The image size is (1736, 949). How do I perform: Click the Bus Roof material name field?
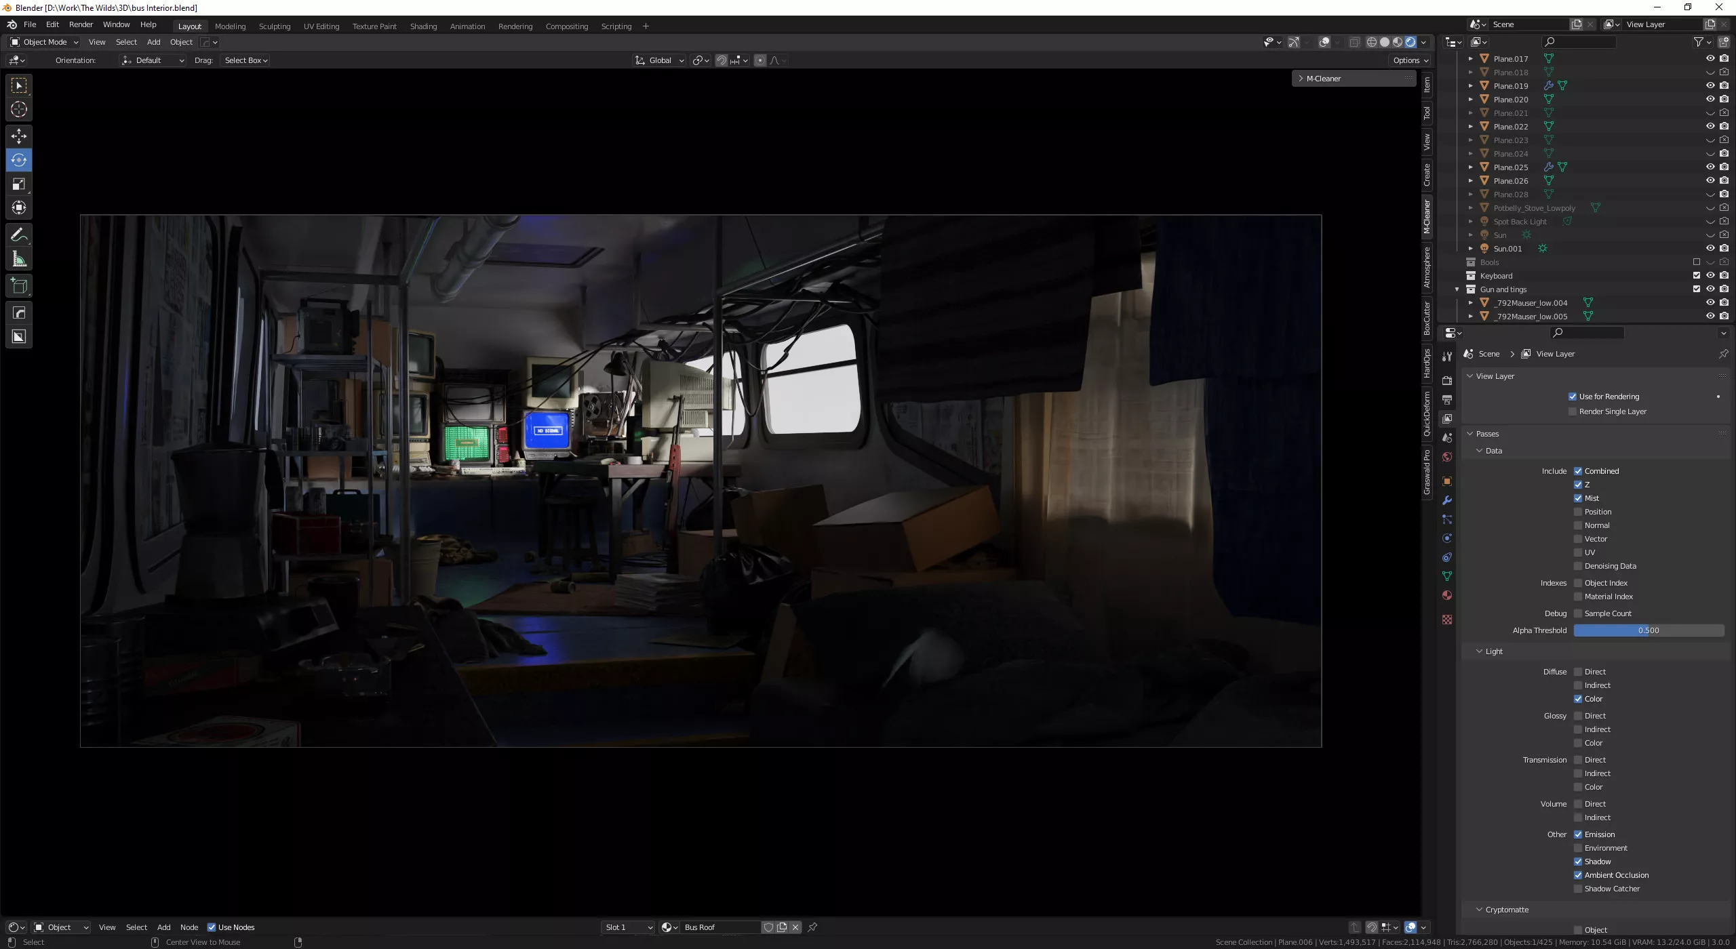click(x=719, y=927)
